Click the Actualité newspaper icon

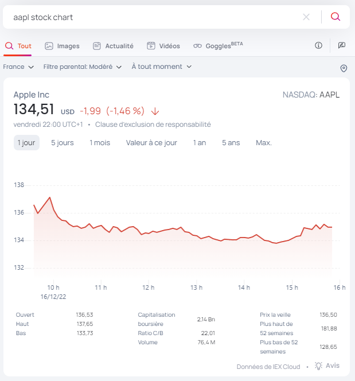(x=97, y=46)
